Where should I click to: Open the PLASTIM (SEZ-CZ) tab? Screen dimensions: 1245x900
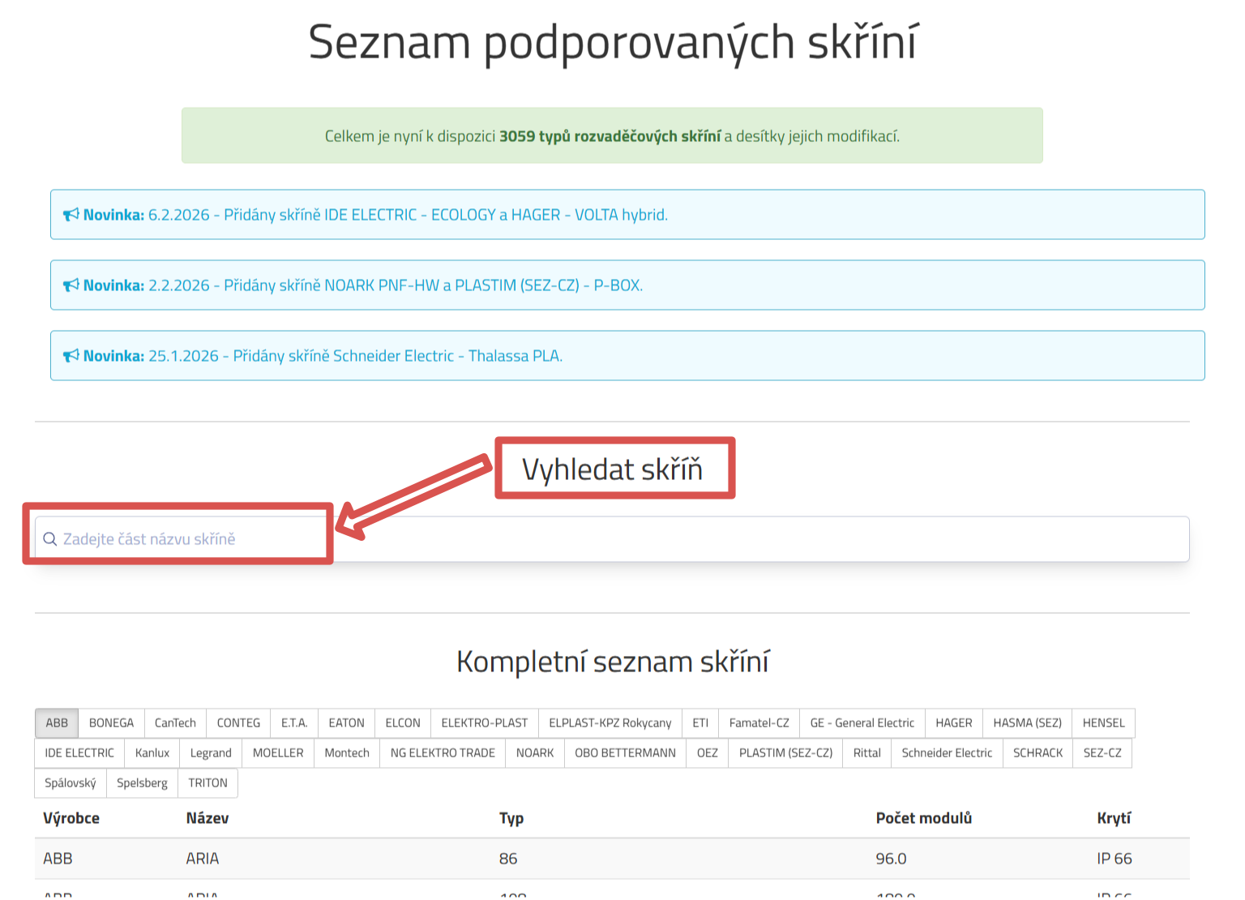pyautogui.click(x=785, y=752)
